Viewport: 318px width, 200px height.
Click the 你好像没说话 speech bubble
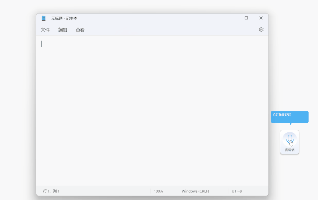(290, 117)
